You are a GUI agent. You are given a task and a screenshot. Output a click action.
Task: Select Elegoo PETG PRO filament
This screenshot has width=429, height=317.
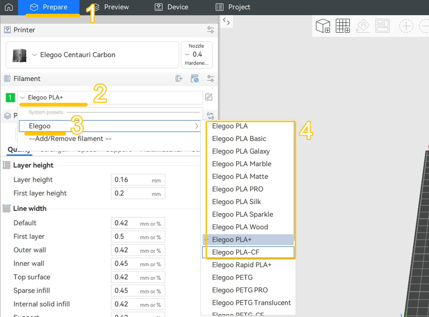click(248, 290)
